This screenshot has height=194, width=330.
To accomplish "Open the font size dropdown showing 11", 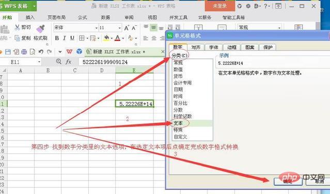I will coord(119,28).
